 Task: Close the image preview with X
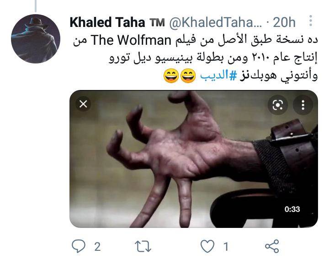click(83, 104)
